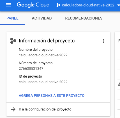
Task: Click the partially visible card on the right
Action: (117, 75)
